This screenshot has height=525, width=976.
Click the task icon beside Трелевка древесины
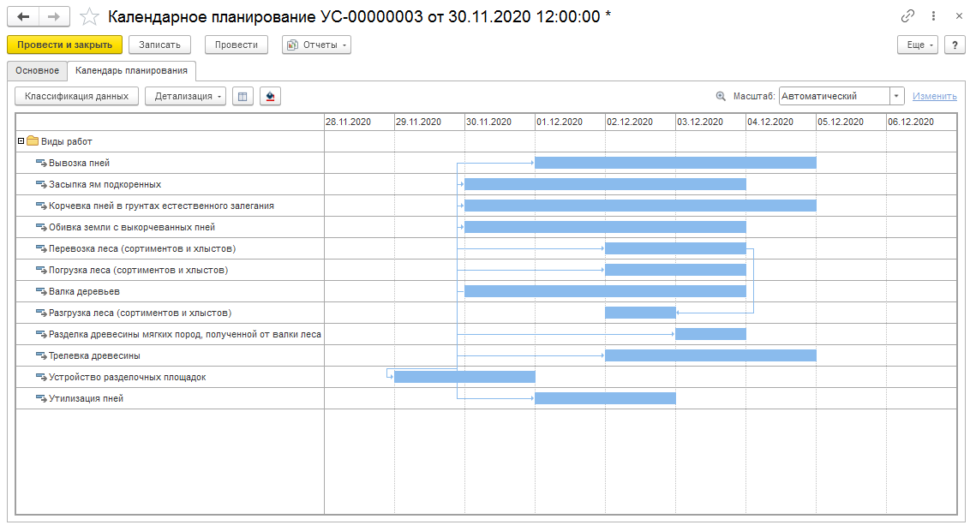point(41,355)
